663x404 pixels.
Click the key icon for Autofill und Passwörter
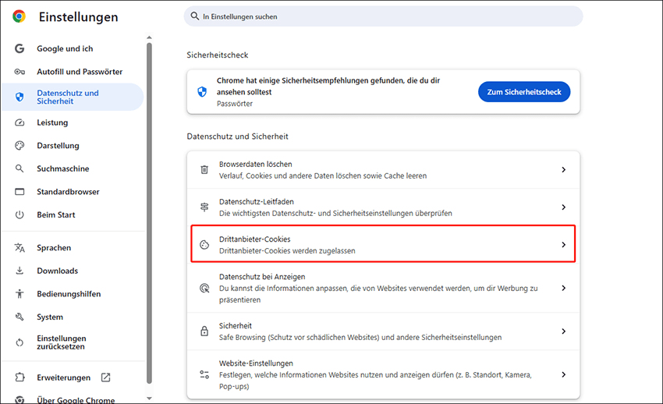point(19,72)
